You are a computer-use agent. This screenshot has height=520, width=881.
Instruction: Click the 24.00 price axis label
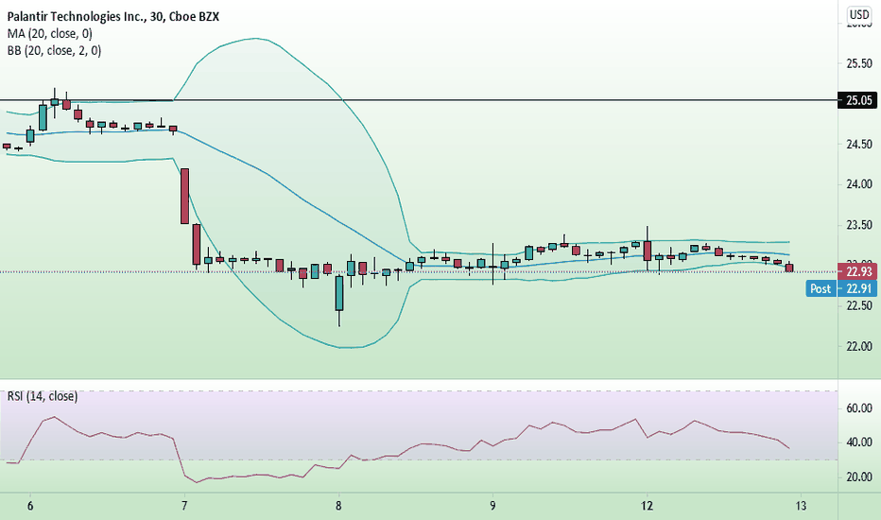coord(859,184)
